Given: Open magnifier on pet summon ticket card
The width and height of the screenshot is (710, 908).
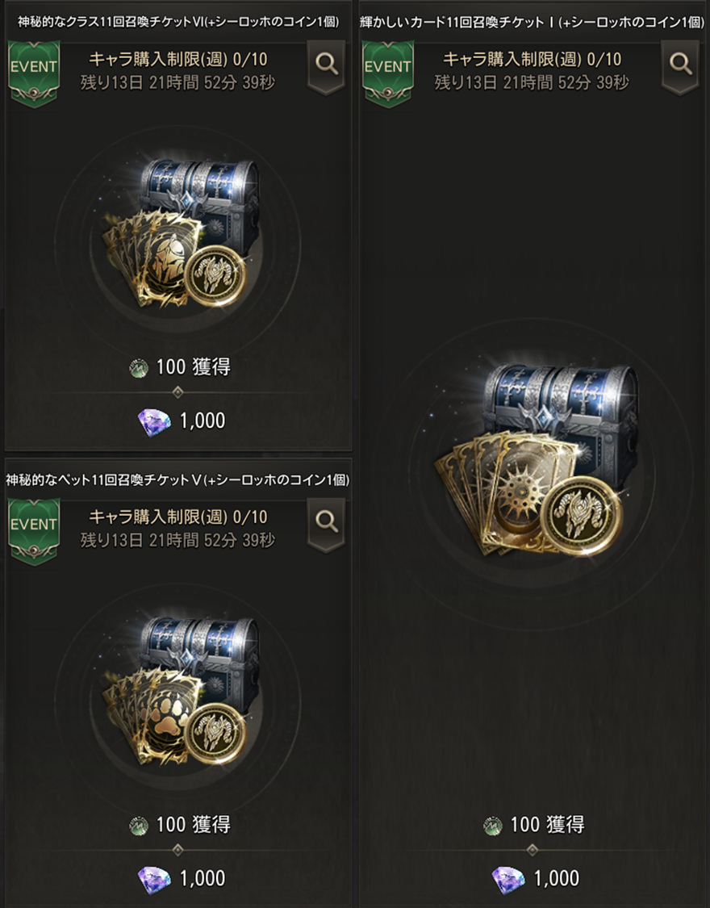Looking at the screenshot, I should tap(326, 524).
